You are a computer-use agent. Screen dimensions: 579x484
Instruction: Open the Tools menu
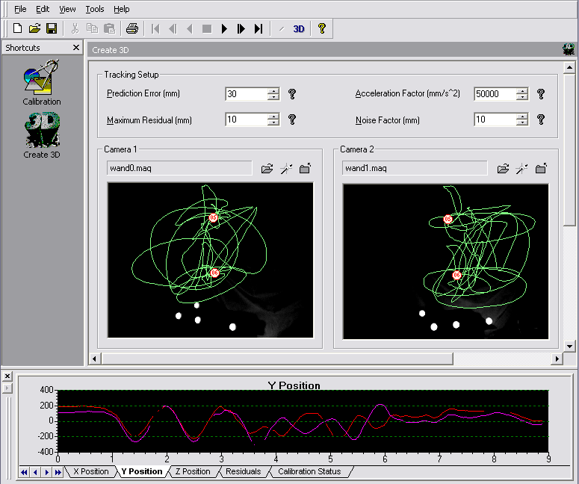click(95, 9)
